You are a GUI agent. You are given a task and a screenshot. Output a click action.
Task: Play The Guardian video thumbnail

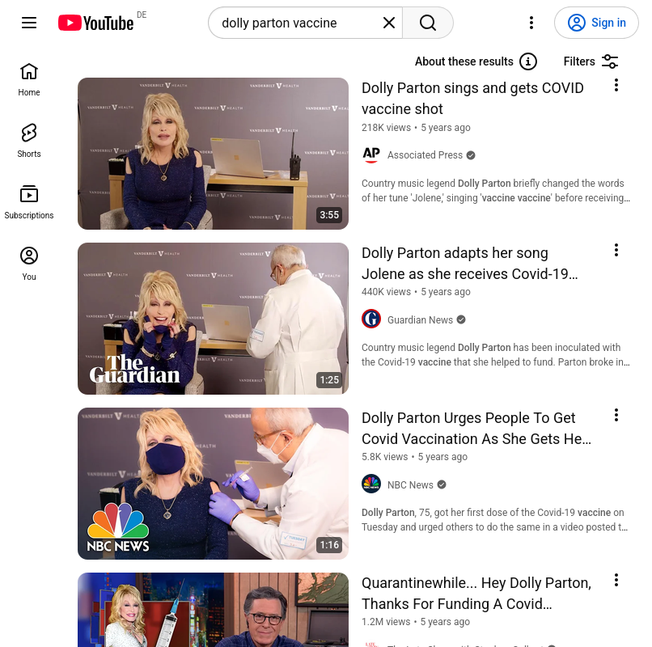(213, 319)
